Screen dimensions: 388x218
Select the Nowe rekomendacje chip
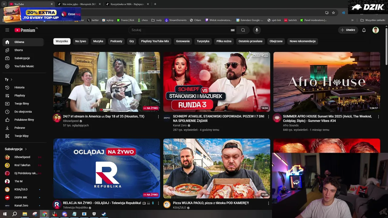point(303,41)
